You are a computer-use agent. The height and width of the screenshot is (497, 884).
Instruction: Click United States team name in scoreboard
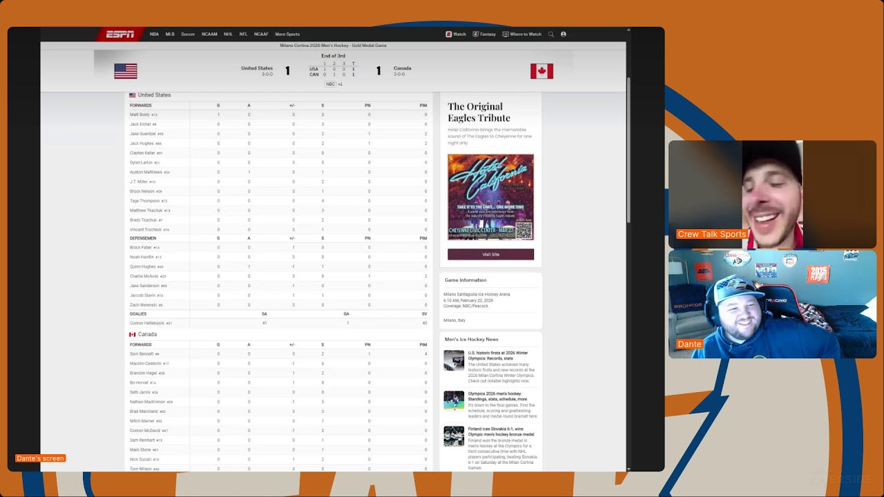pos(257,68)
